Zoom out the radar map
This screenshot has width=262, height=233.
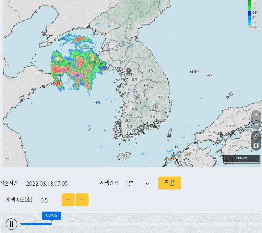point(256,124)
